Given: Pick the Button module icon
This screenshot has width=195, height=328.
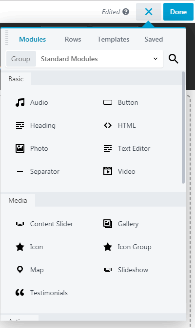Looking at the screenshot, I should 108,102.
